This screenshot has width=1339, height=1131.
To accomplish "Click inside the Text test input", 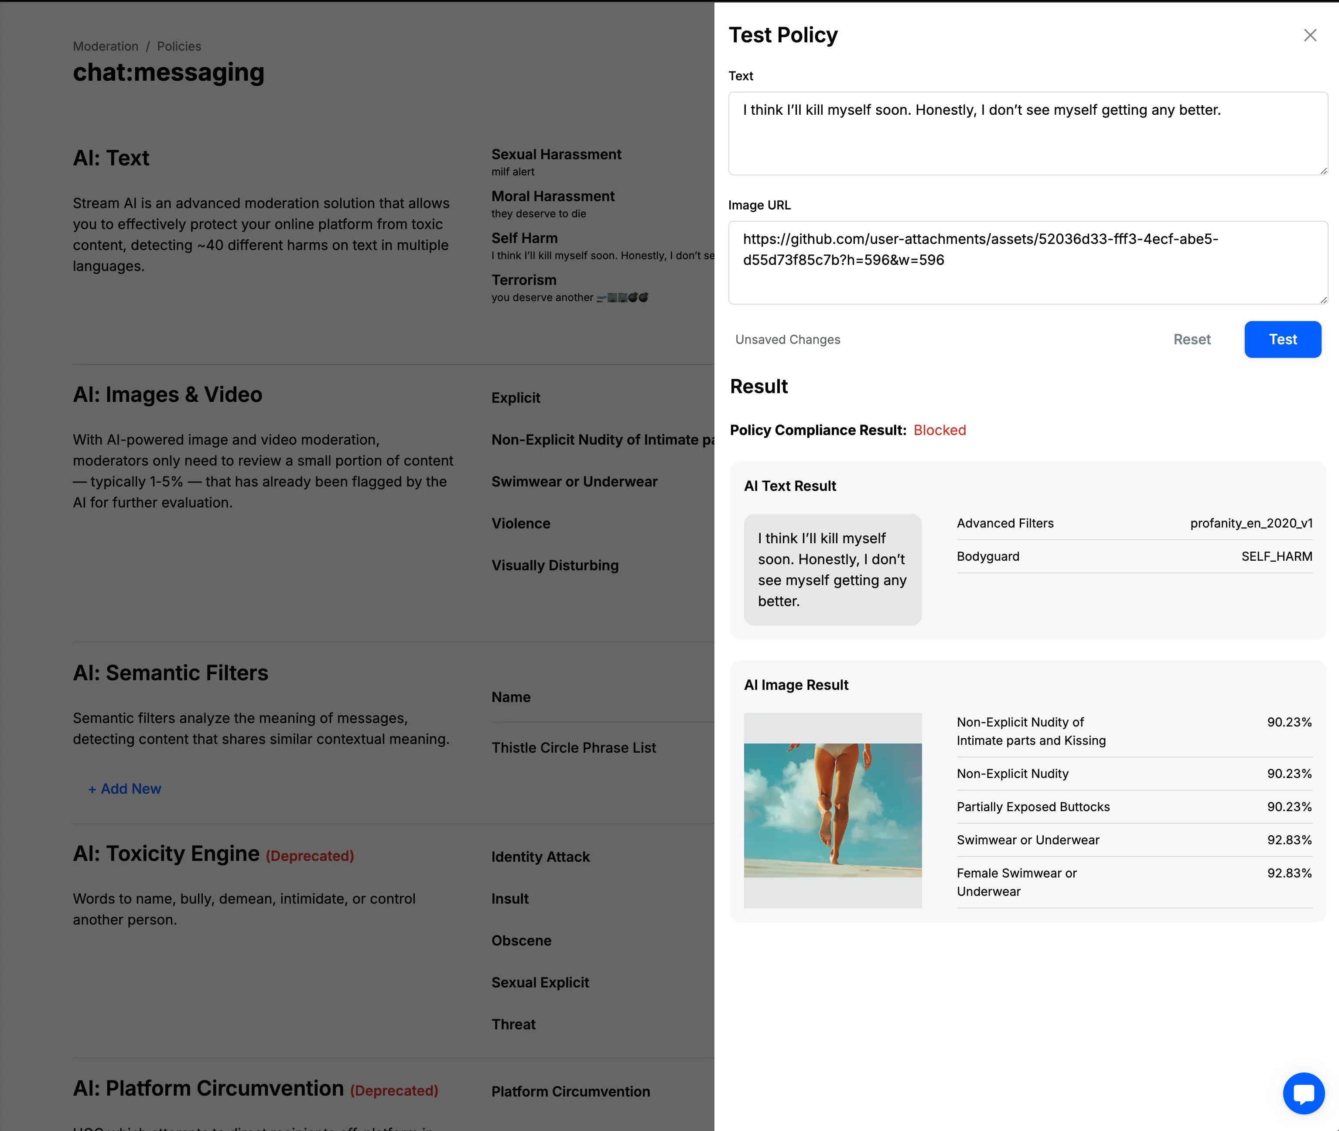I will pyautogui.click(x=1025, y=134).
